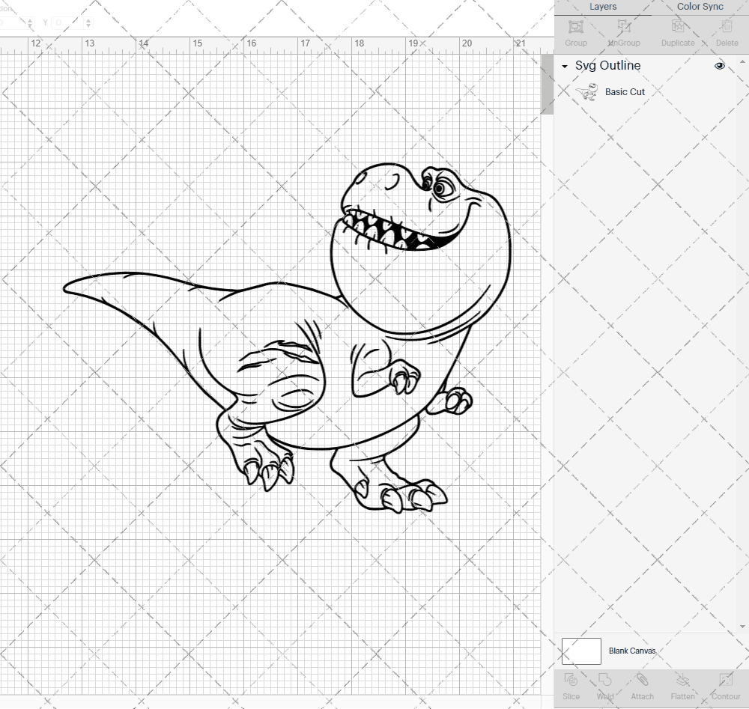
Task: Select the dinosaur outline on canvas
Action: click(287, 338)
